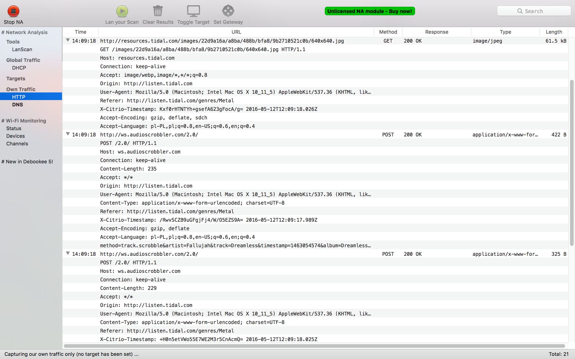This screenshot has width=575, height=359.
Task: Open LanScan in the sidebar
Action: point(22,49)
